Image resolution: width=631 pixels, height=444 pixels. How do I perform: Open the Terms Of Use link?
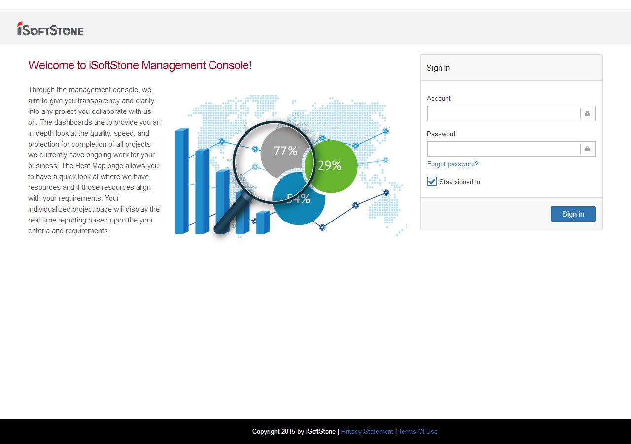(418, 432)
